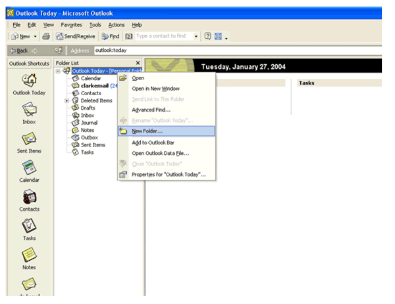Open the View menu

point(48,25)
